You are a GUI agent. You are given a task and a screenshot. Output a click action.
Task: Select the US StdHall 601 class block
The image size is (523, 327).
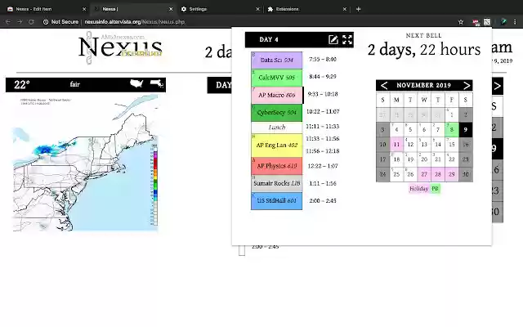(276, 201)
